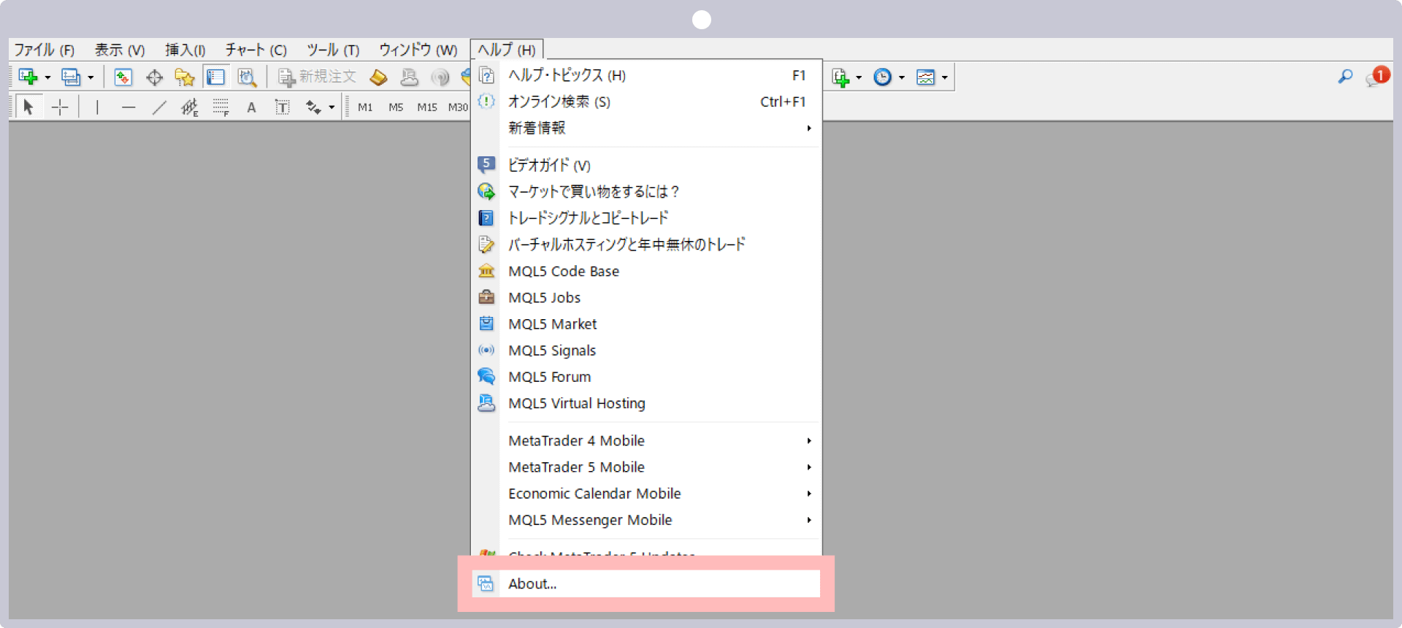Switch to the M5 timeframe
The image size is (1402, 628).
pos(396,107)
